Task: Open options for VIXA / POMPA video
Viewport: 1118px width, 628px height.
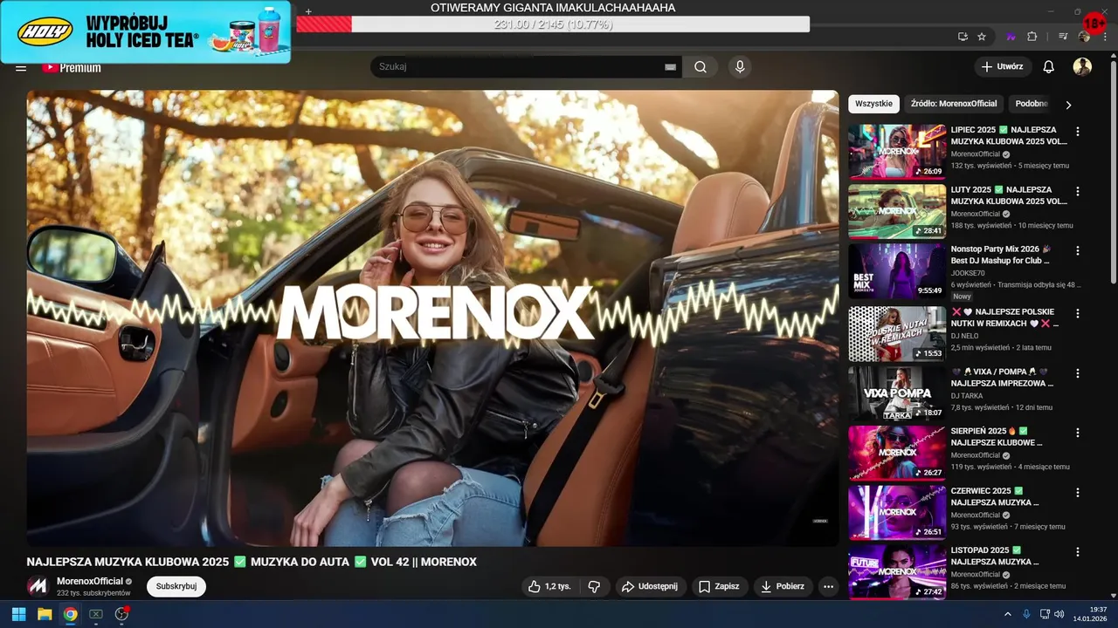Action: click(1078, 372)
